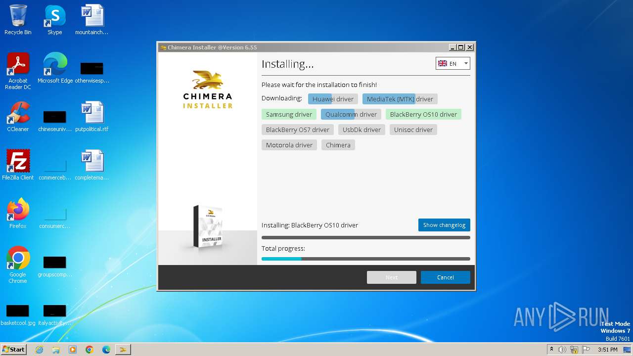The image size is (633, 356).
Task: Open the Skype desktop shortcut
Action: (55, 20)
